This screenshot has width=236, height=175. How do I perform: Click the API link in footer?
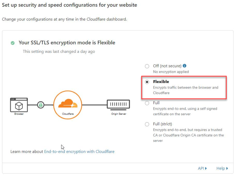click(x=201, y=168)
